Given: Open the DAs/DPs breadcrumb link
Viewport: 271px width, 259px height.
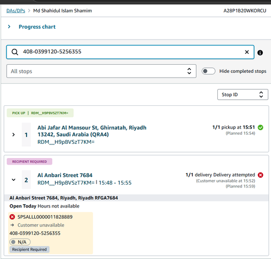Looking at the screenshot, I should point(16,11).
